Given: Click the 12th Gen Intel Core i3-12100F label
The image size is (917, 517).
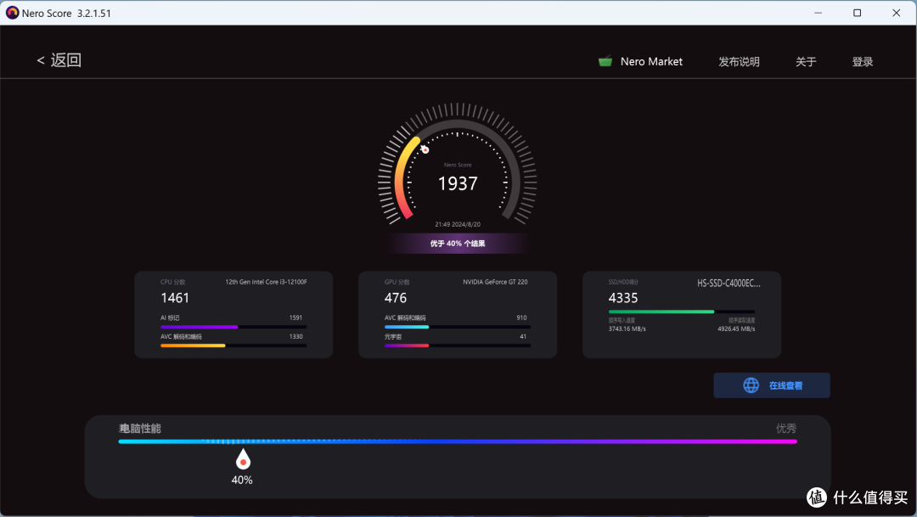Looking at the screenshot, I should tap(266, 282).
